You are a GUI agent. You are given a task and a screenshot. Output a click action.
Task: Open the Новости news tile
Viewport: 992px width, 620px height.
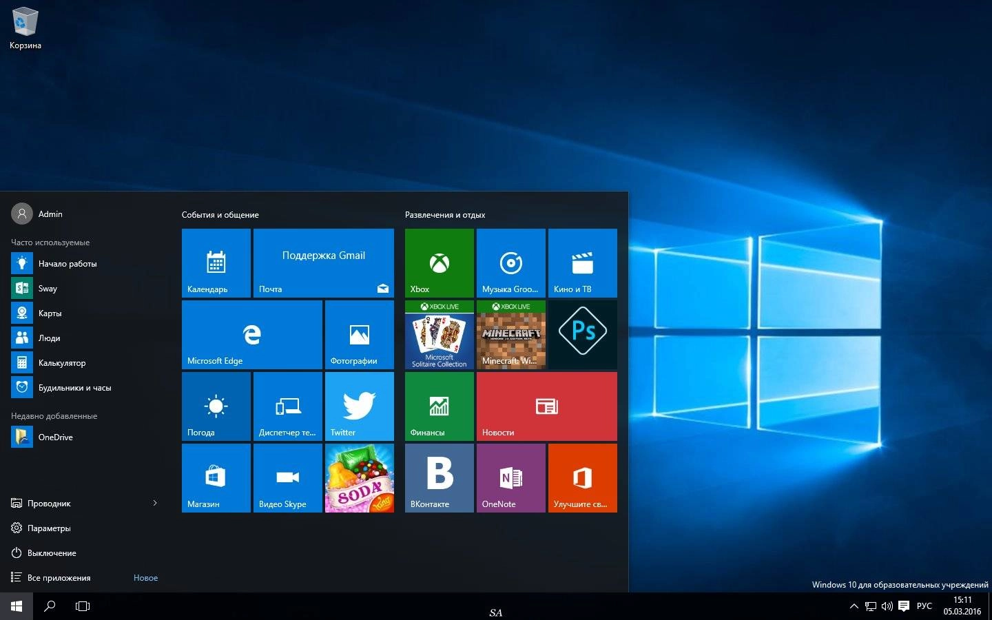pos(547,406)
